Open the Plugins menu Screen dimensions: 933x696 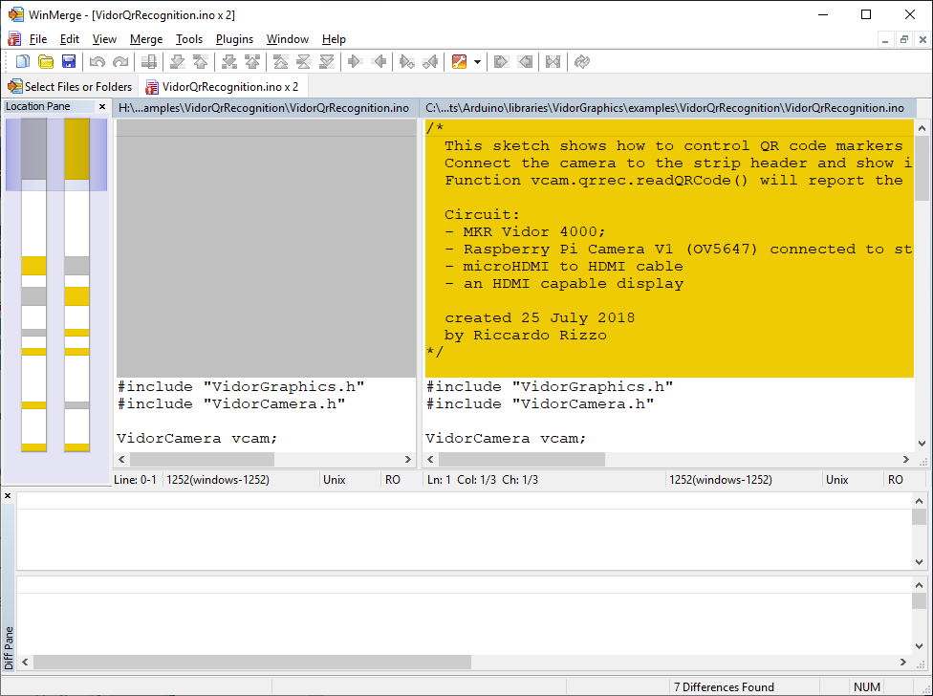234,39
